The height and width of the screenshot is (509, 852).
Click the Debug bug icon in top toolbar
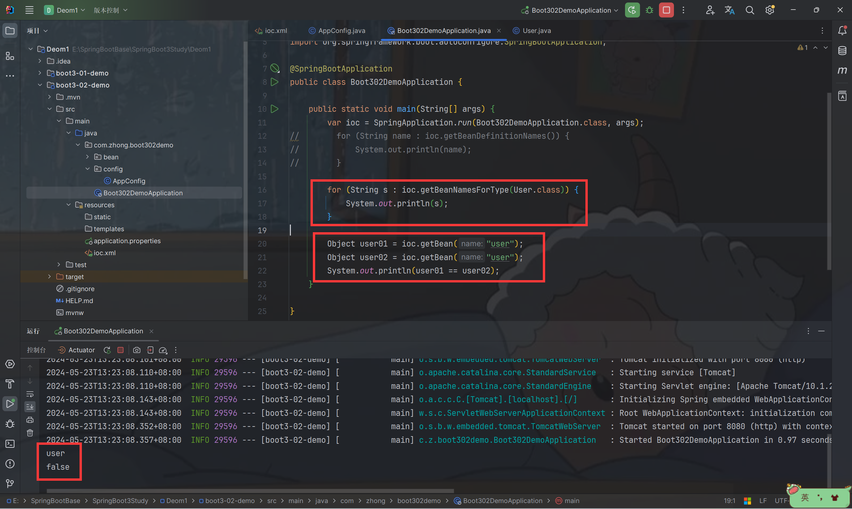pyautogui.click(x=649, y=10)
